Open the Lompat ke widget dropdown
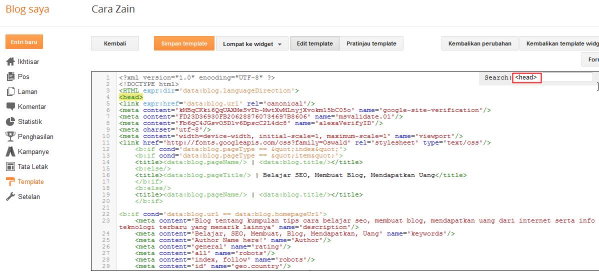The image size is (599, 277). (x=252, y=44)
